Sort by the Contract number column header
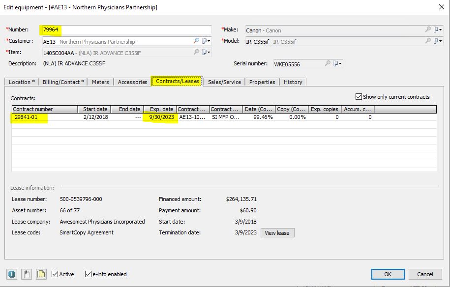 click(45, 109)
